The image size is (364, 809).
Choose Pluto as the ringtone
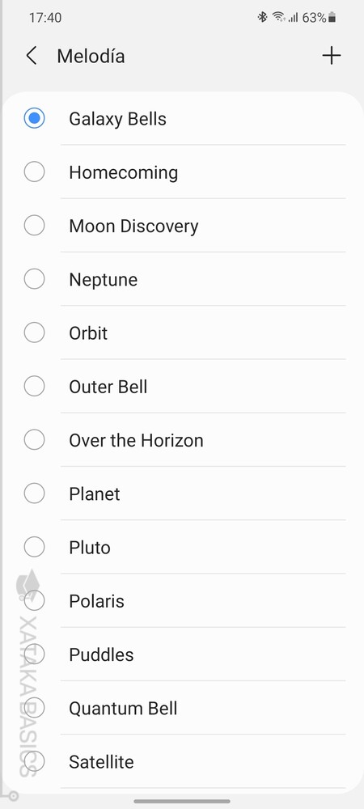(182, 548)
